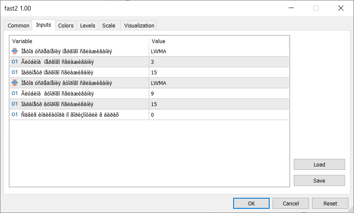Click the disabled maximize window button
The height and width of the screenshot is (213, 354).
(316, 8)
